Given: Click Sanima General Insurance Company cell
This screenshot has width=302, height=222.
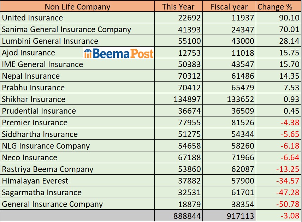Looking at the screenshot, I should click(x=66, y=30).
